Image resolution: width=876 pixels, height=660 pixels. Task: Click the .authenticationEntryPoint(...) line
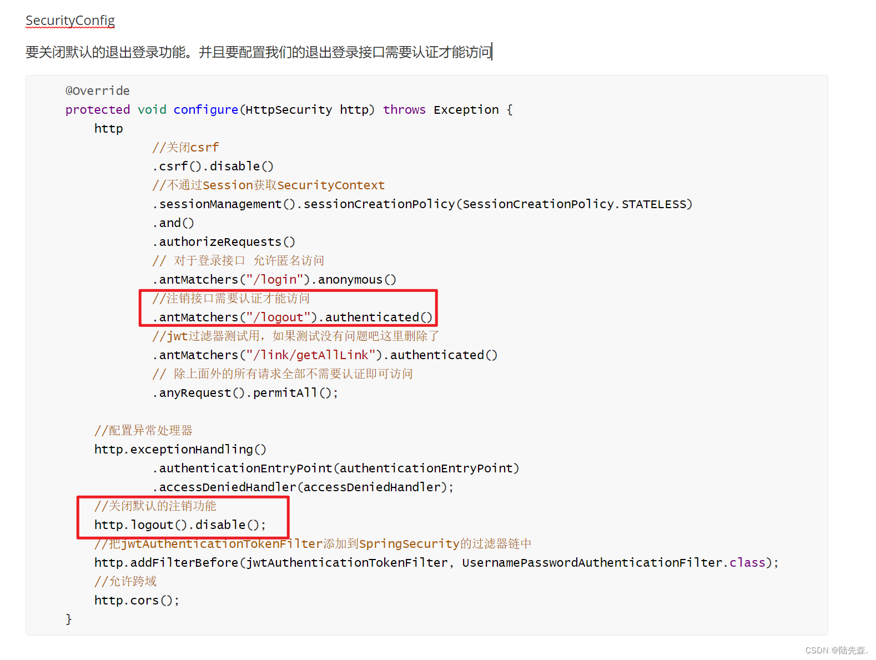(x=336, y=468)
